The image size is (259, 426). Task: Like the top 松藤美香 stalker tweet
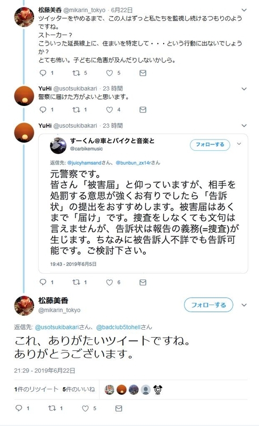tap(110, 73)
